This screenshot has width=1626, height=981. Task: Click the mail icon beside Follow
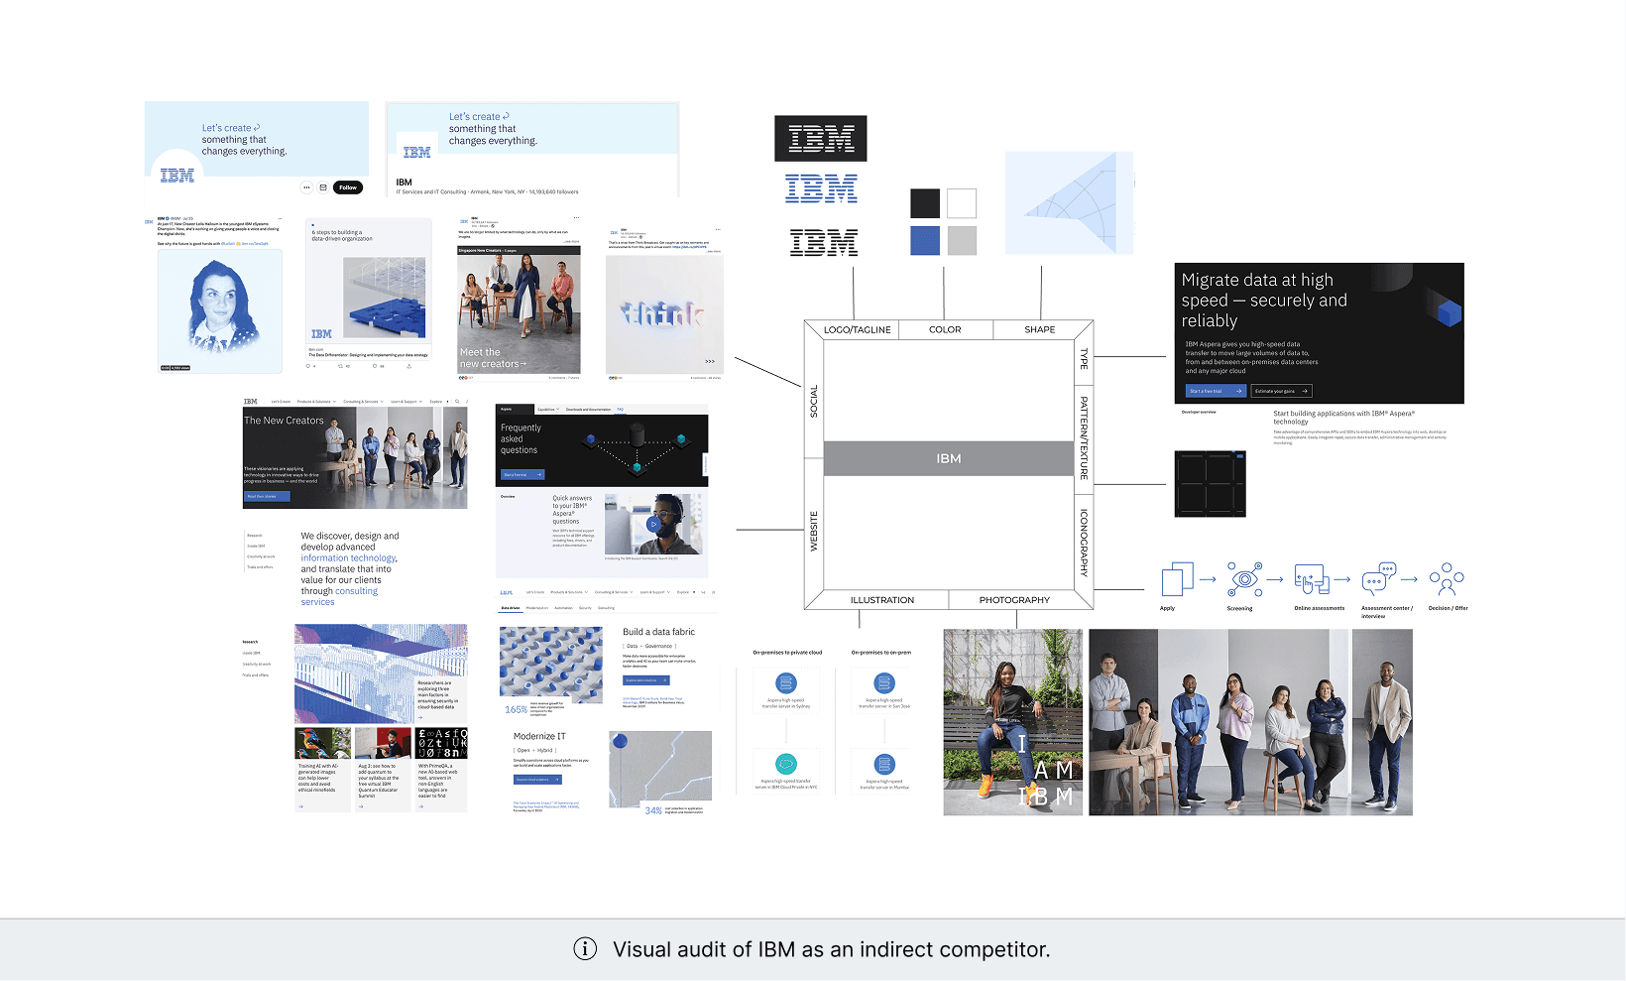(323, 187)
